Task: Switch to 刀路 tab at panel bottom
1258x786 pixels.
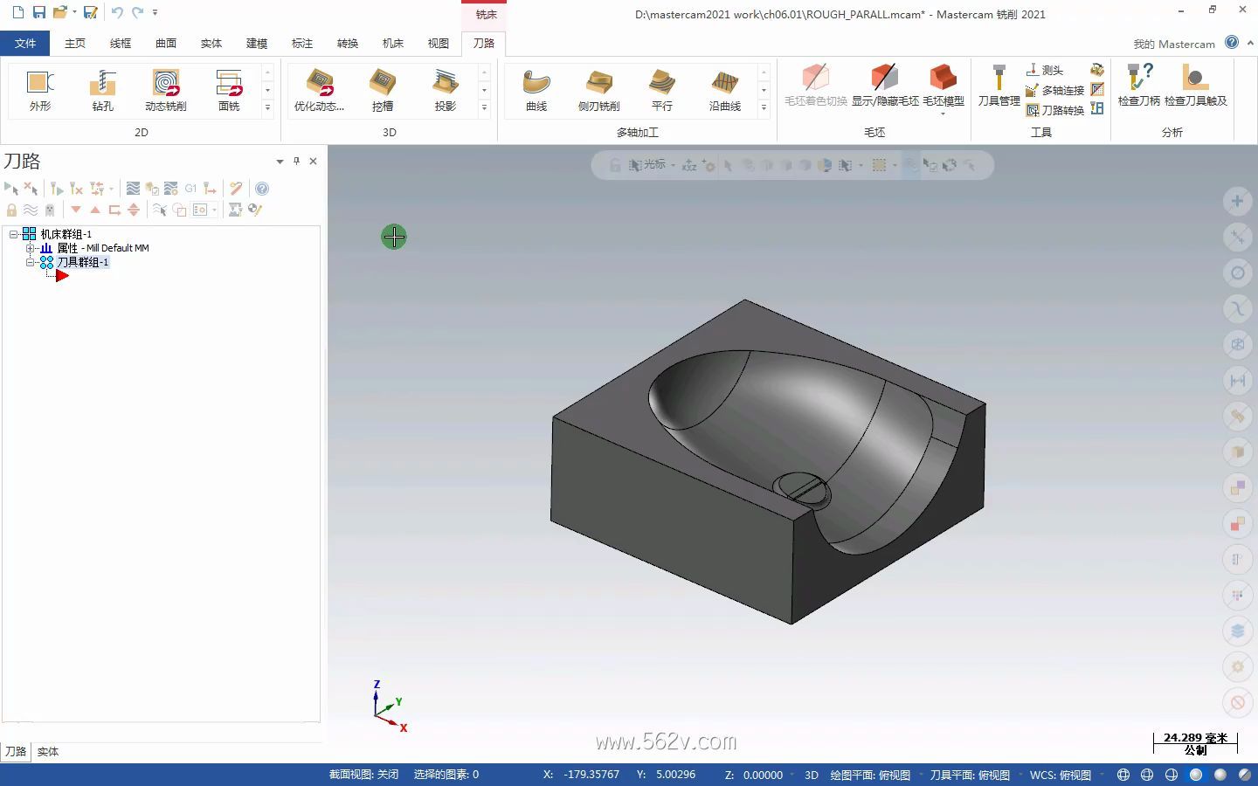Action: tap(16, 751)
